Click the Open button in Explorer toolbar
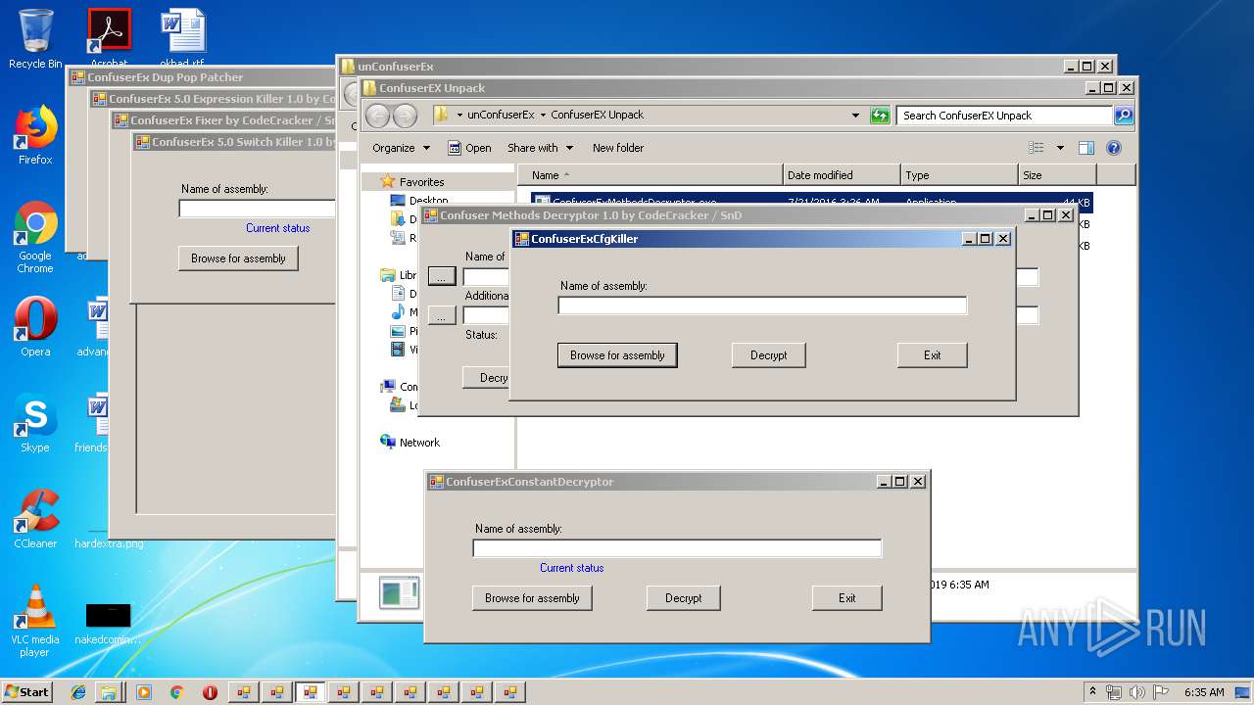1254x705 pixels. point(469,148)
